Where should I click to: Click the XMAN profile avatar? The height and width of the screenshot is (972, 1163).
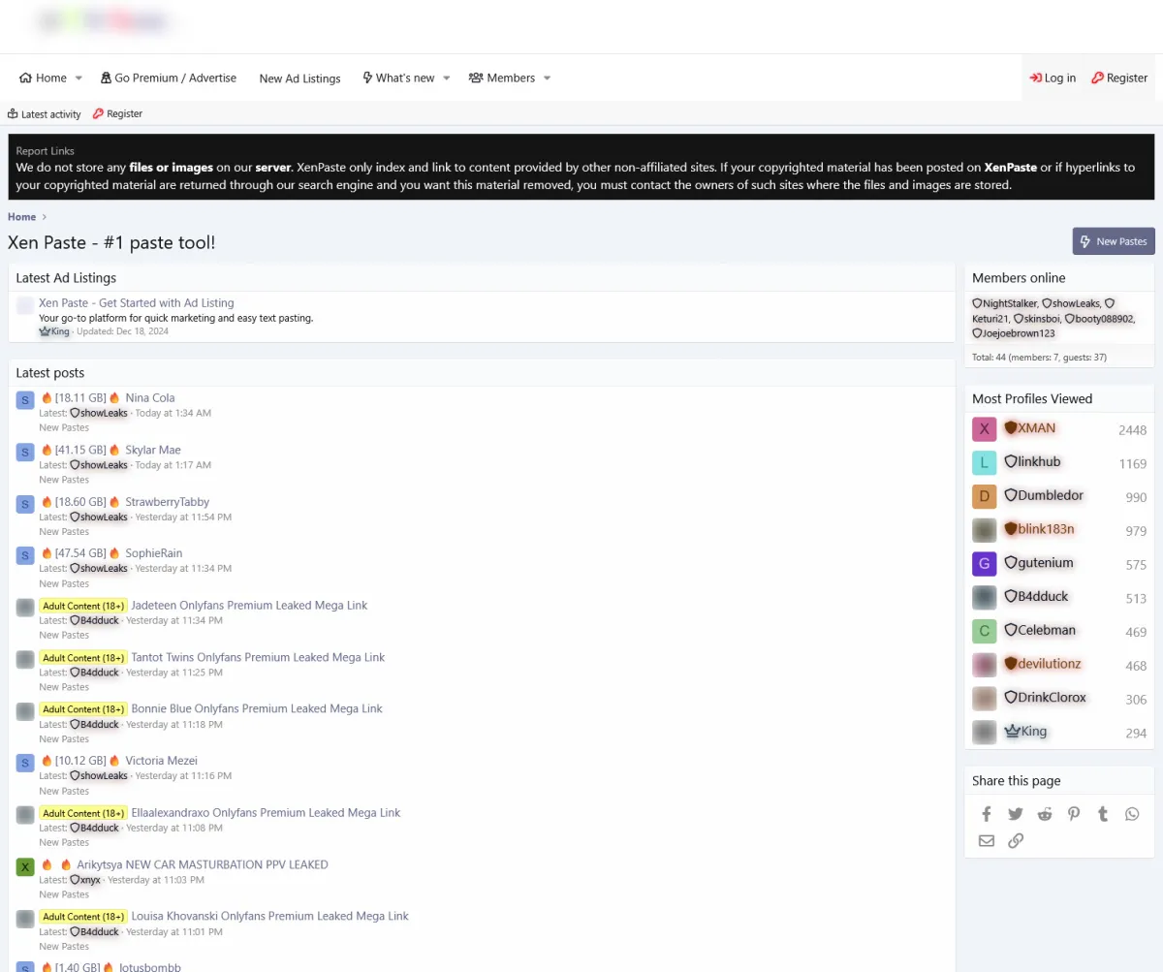pos(984,429)
